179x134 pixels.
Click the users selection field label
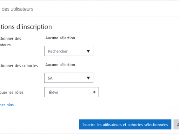point(11,42)
